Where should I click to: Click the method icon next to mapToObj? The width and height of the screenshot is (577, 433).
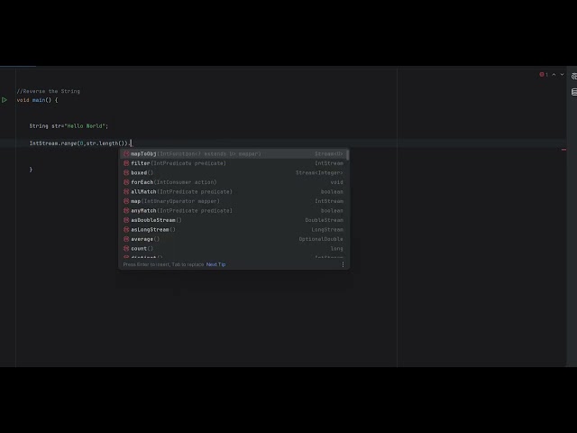(126, 154)
